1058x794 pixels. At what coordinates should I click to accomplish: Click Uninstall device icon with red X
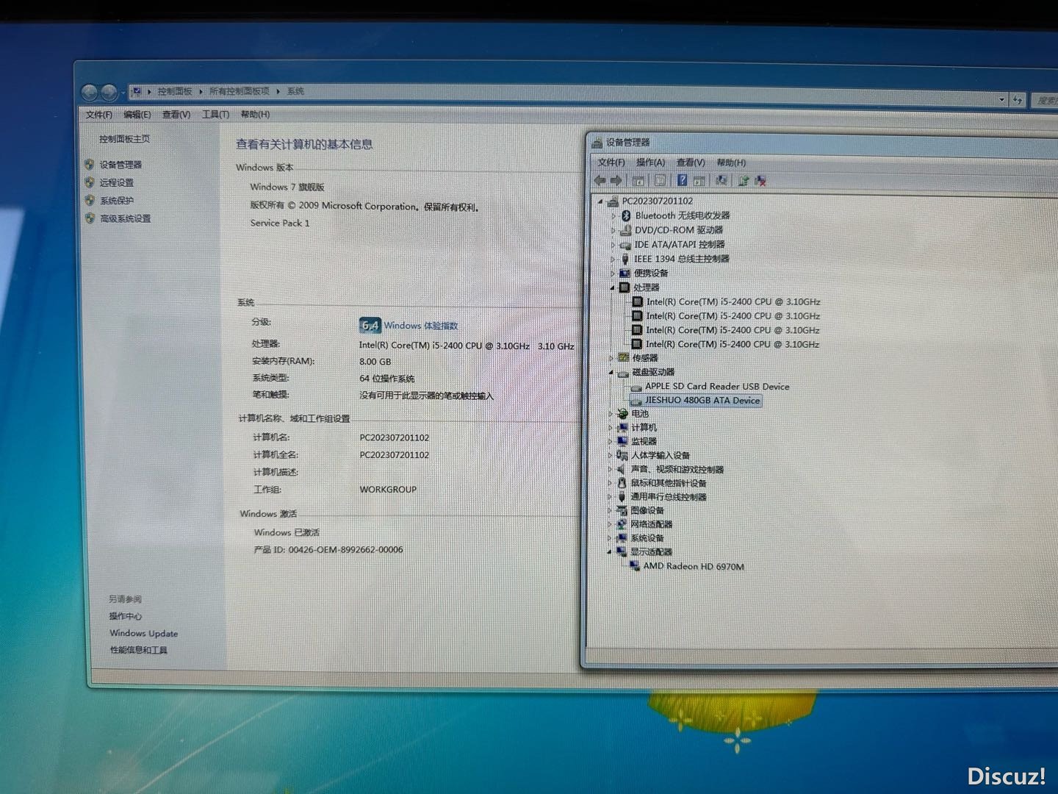760,180
